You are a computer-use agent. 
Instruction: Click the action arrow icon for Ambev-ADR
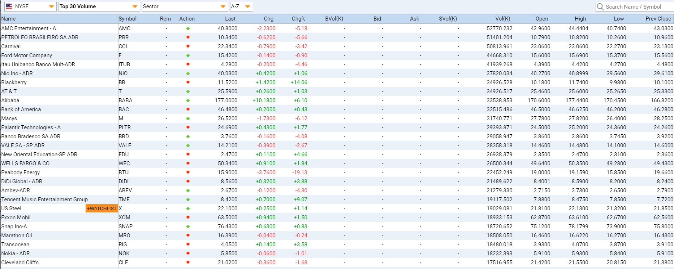click(x=188, y=190)
